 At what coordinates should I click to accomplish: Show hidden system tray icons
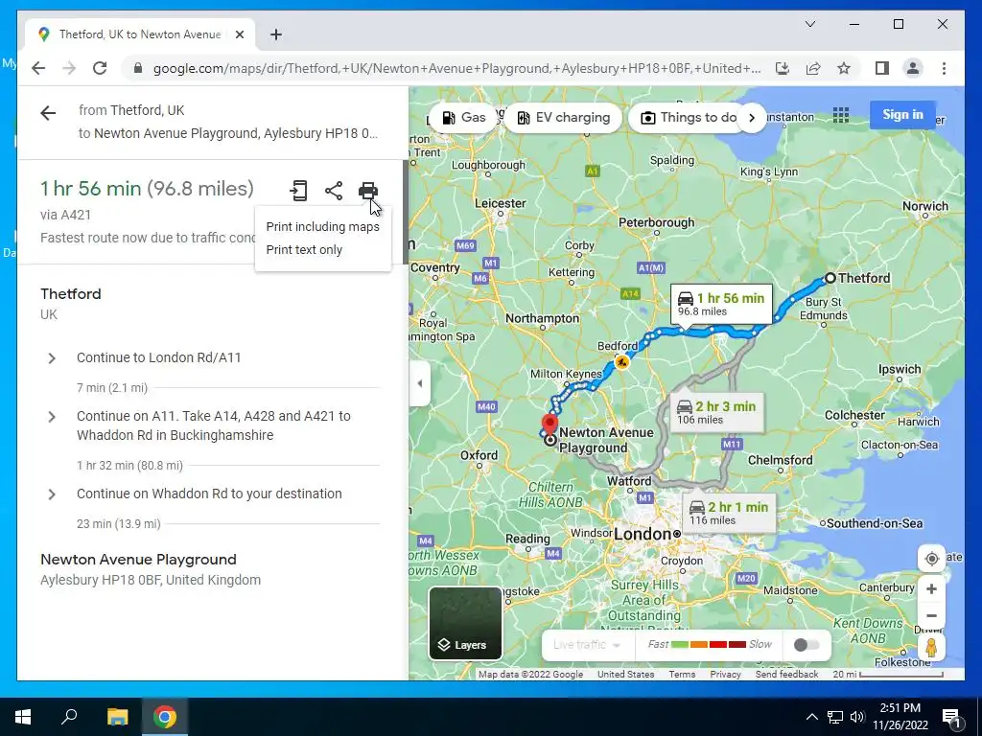point(811,717)
